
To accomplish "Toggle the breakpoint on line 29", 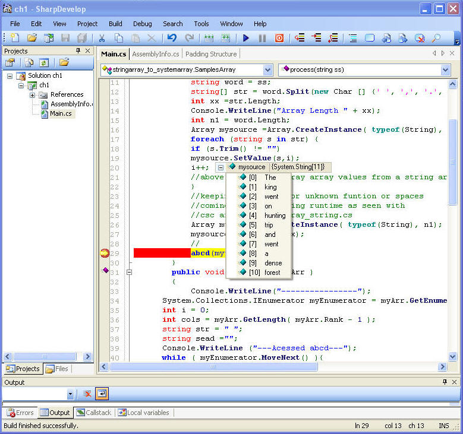I will click(x=105, y=254).
